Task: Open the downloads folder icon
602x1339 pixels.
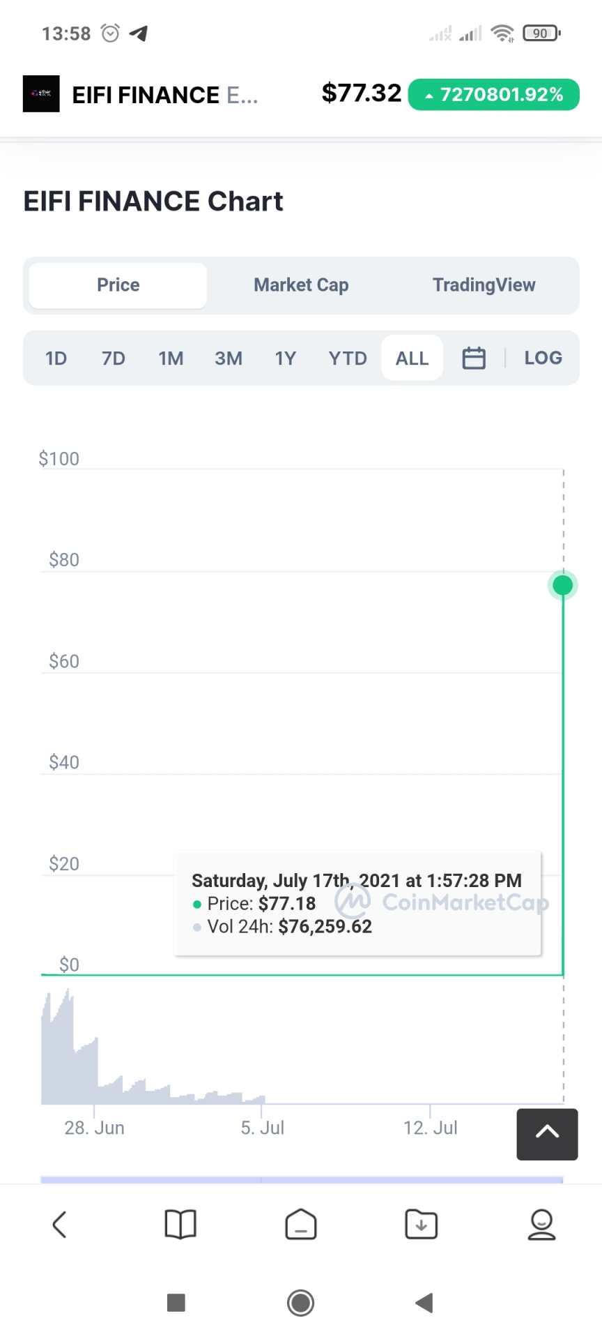Action: (422, 1224)
